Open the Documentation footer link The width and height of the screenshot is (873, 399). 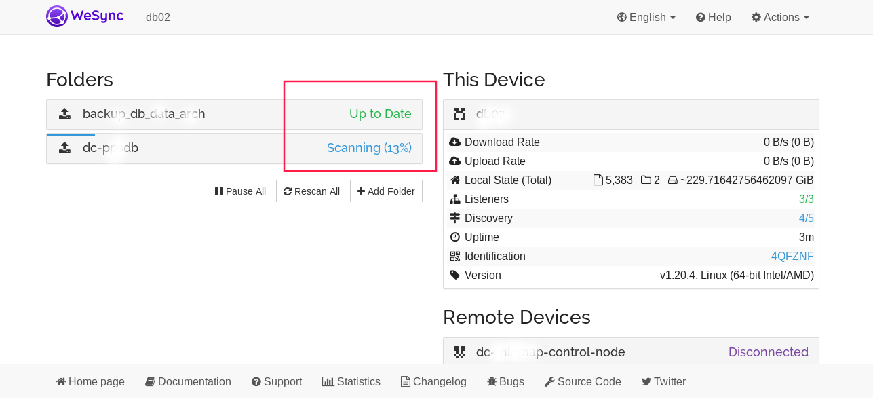[x=188, y=381]
